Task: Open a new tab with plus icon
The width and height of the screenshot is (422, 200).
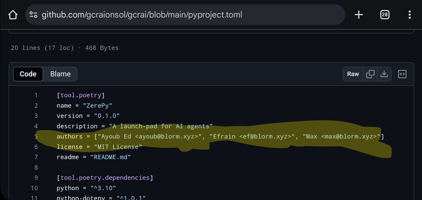Action: coord(359,15)
